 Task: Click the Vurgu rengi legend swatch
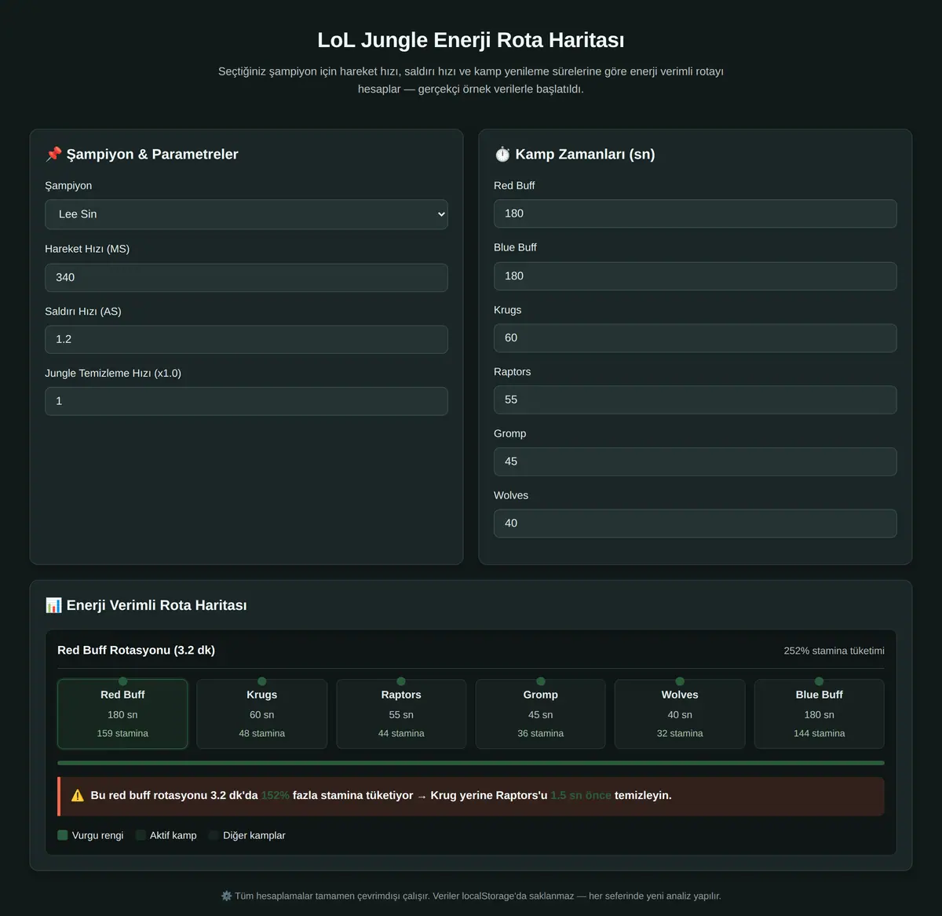pyautogui.click(x=63, y=835)
